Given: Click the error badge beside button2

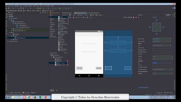Looking at the screenshot, I should [x=68, y=65].
